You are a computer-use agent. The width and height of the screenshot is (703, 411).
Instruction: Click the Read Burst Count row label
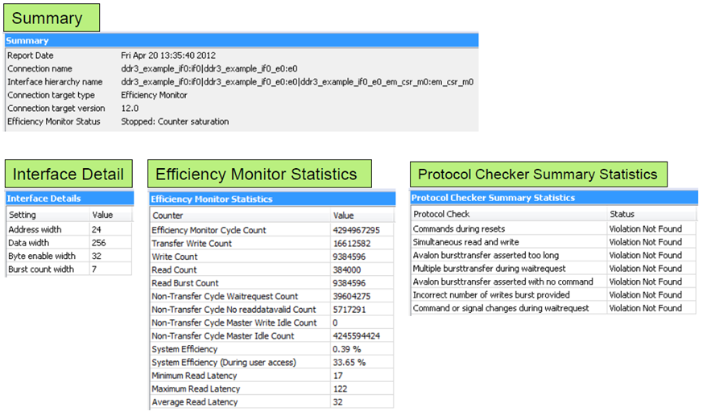point(184,283)
